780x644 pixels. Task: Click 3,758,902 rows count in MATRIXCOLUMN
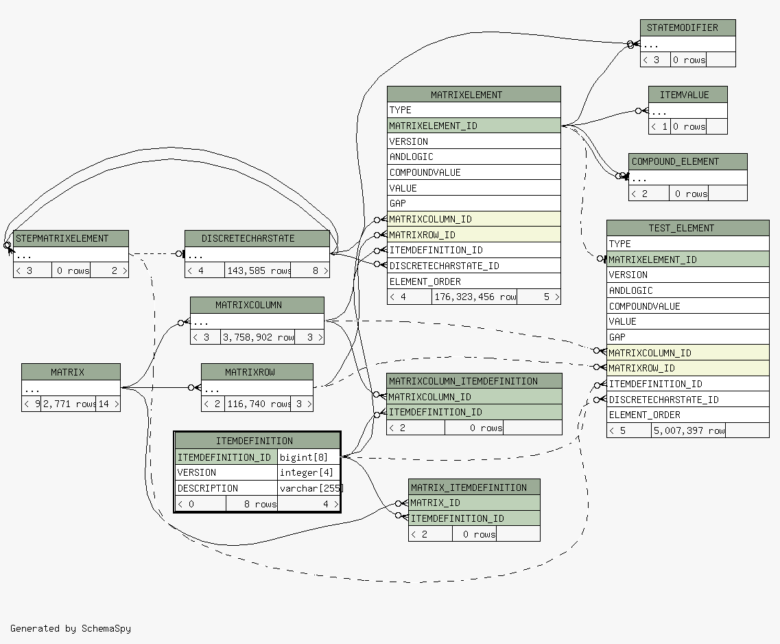click(x=258, y=337)
